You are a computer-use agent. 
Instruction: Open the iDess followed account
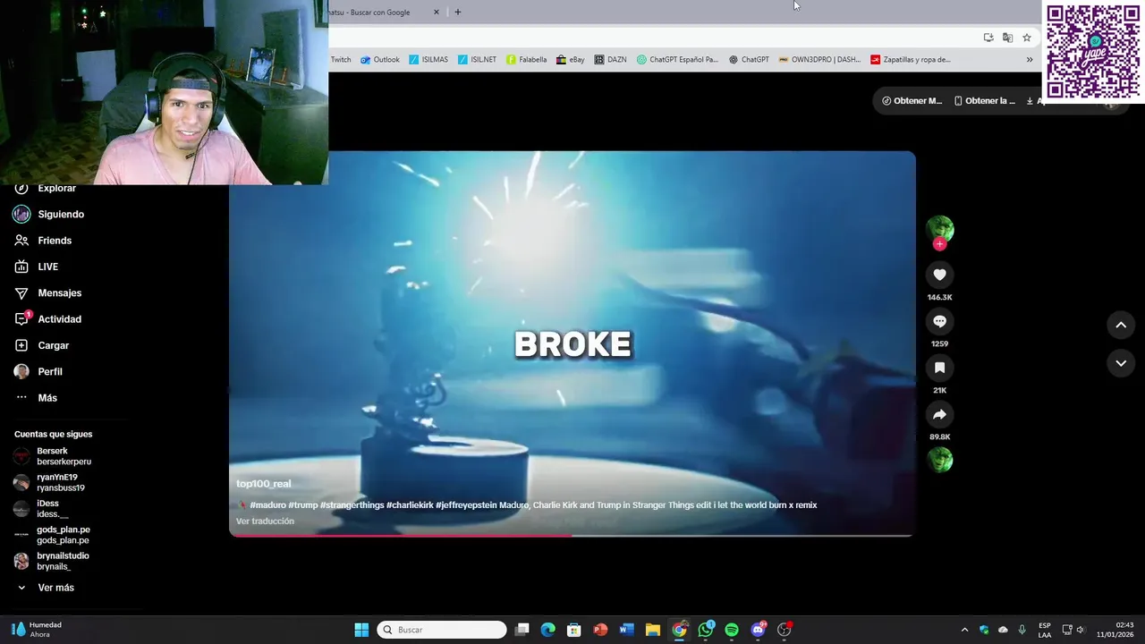point(41,509)
